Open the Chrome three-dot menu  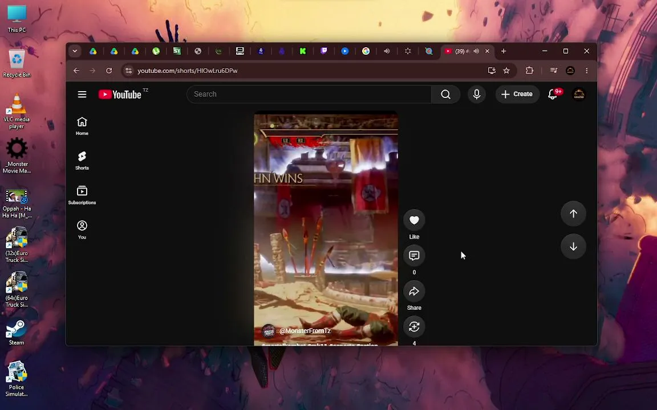point(587,71)
